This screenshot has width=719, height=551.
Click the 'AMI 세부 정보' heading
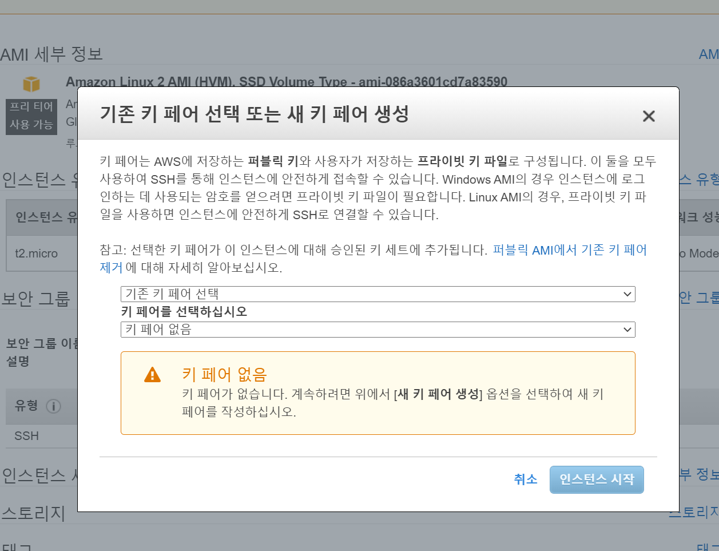(x=52, y=54)
